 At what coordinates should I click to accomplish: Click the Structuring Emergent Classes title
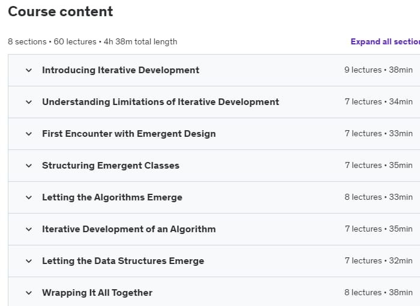110,166
